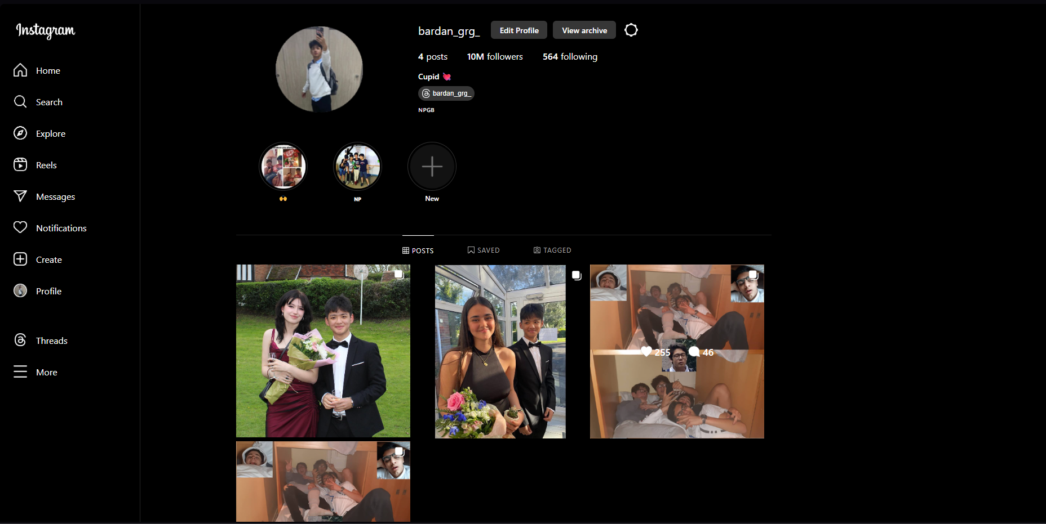The image size is (1046, 524).
Task: Switch to the Tagged tab
Action: (552, 250)
